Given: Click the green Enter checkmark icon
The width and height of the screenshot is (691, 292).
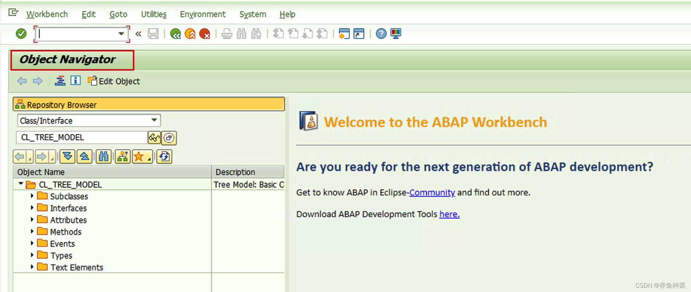Looking at the screenshot, I should pyautogui.click(x=21, y=34).
